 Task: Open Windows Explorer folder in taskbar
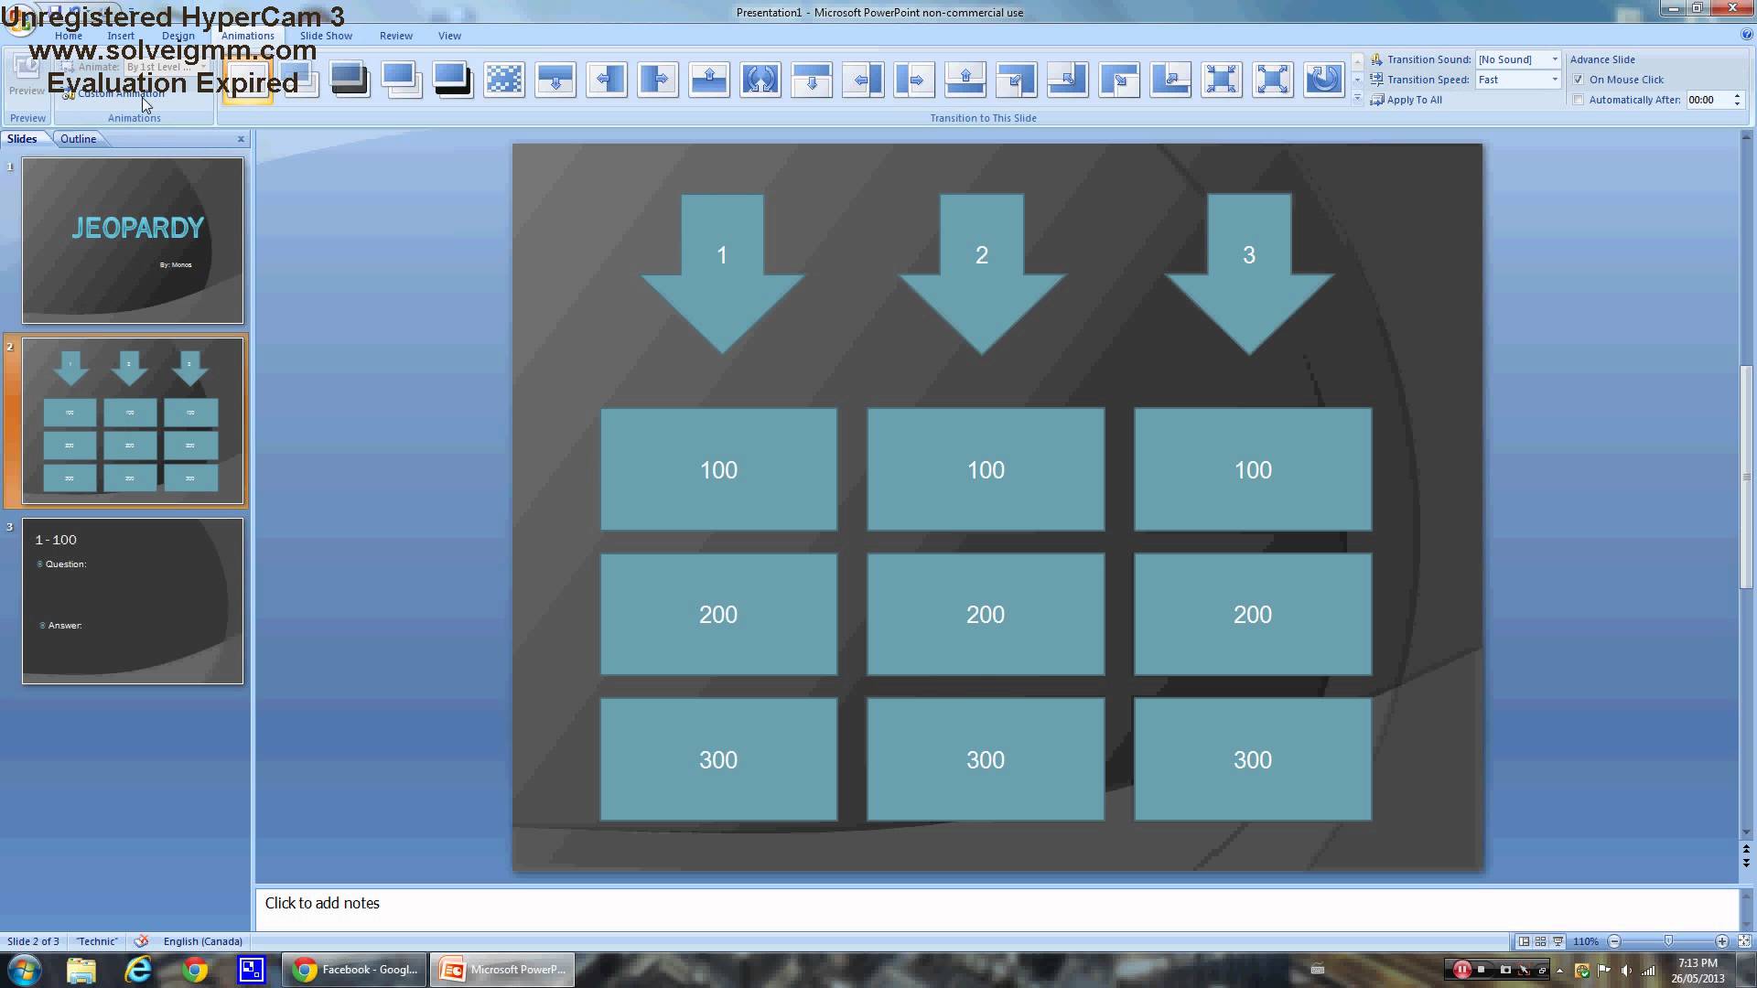[81, 970]
